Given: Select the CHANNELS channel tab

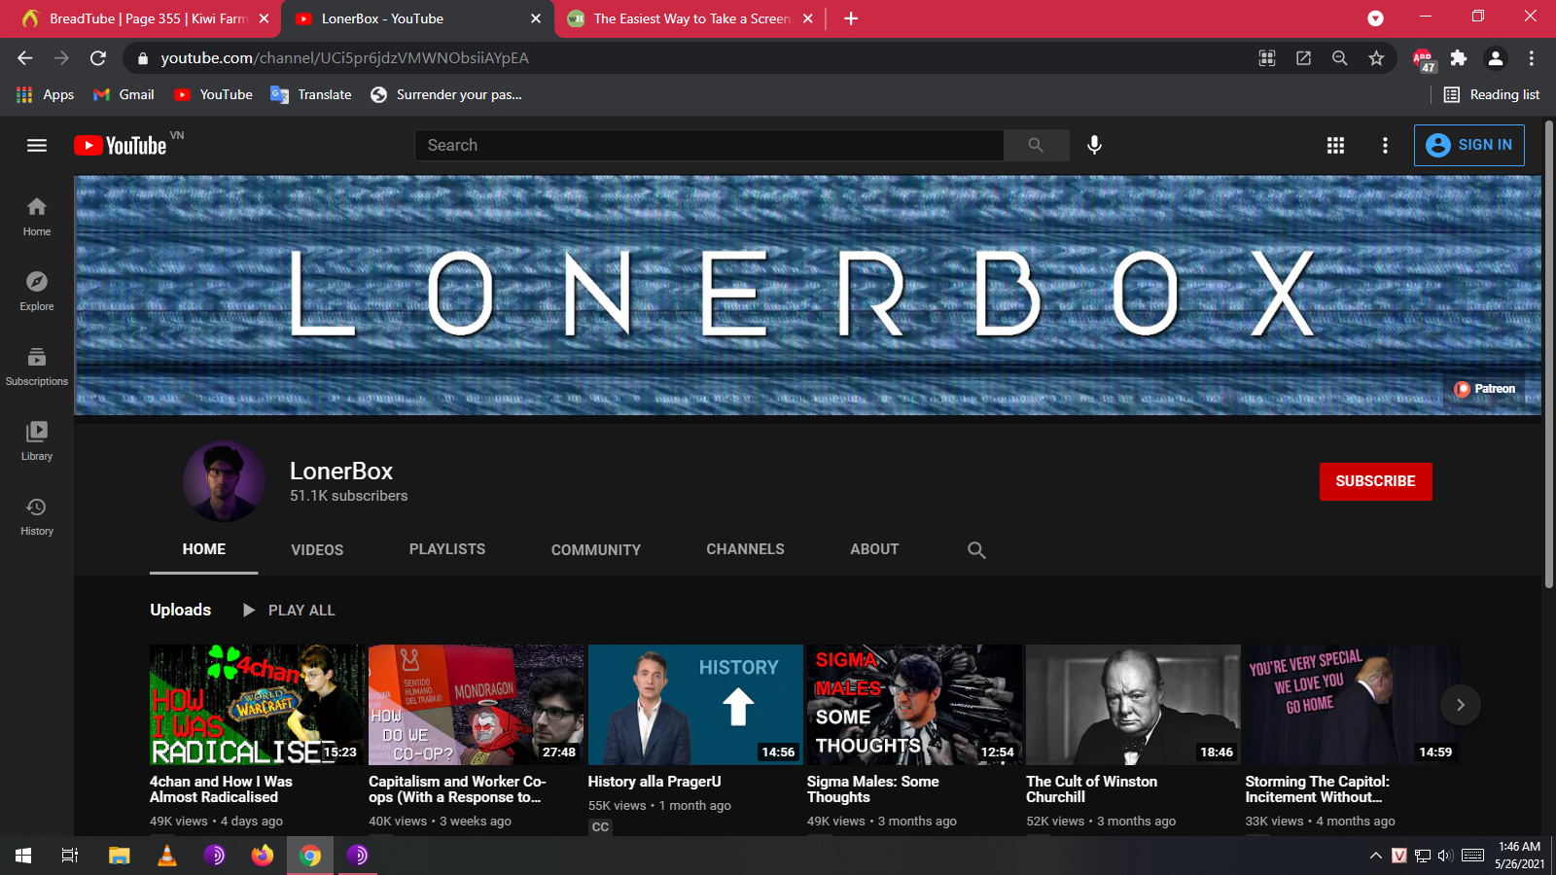Looking at the screenshot, I should (745, 549).
